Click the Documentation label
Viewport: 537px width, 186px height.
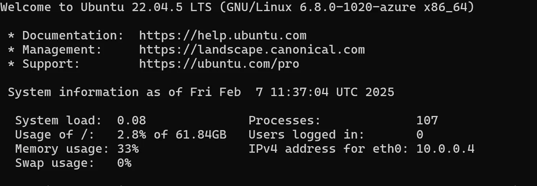click(73, 36)
